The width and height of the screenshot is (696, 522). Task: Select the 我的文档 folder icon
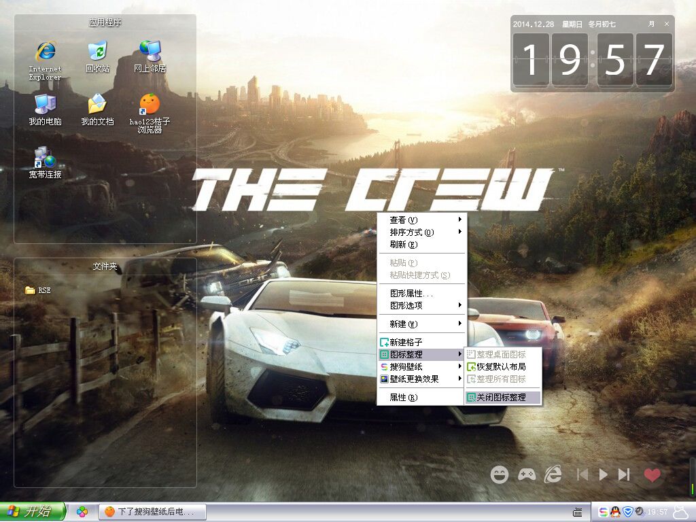click(98, 109)
